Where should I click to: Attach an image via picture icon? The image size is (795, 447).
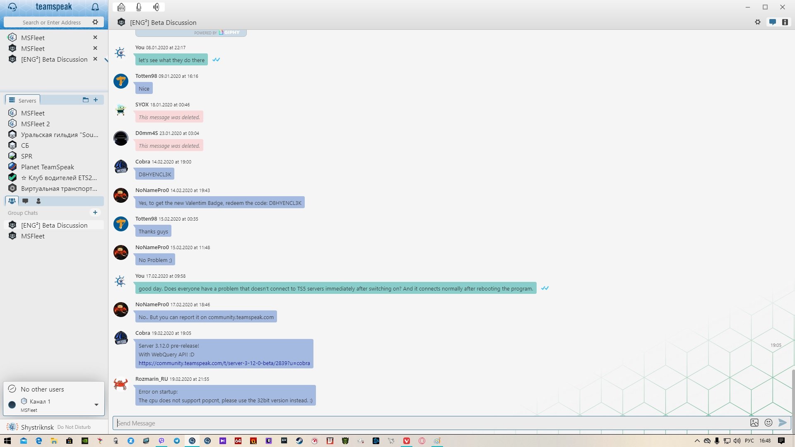[754, 423]
